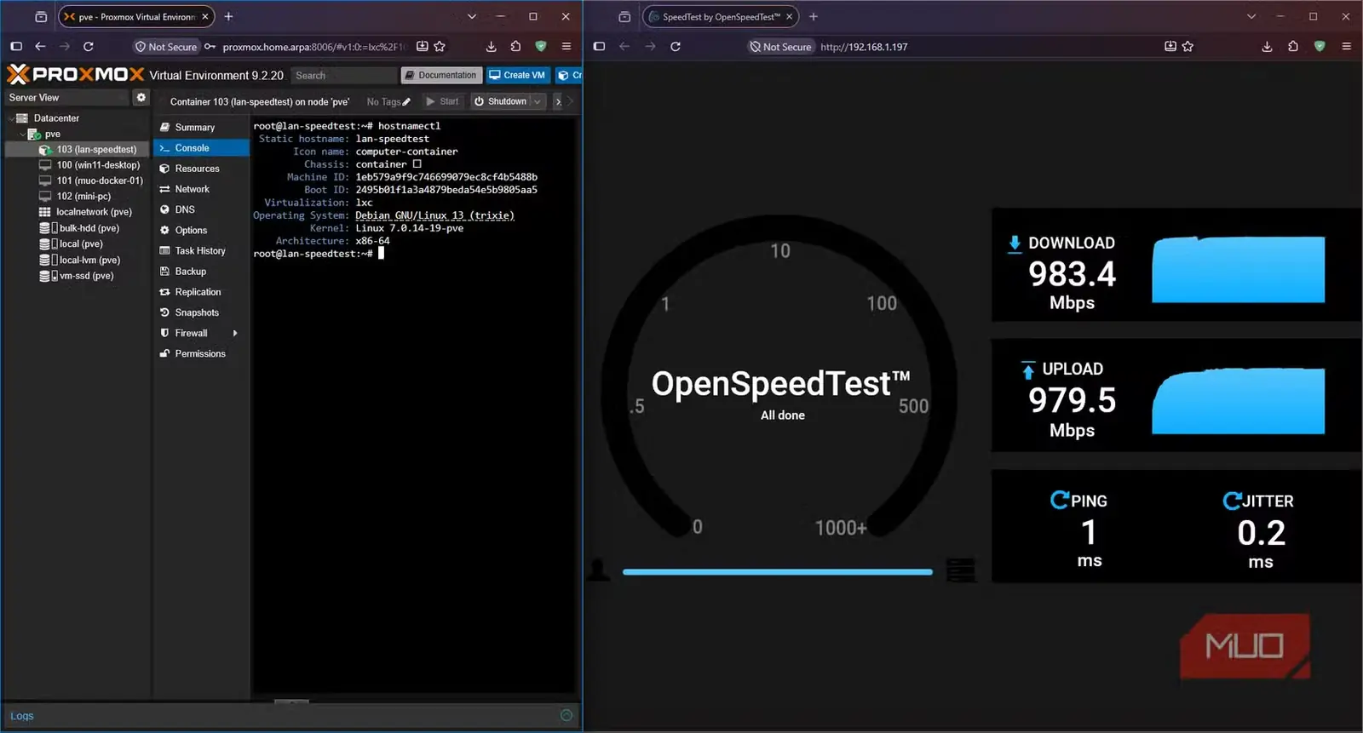Click the user icon beside the progress bar
This screenshot has width=1363, height=733.
[599, 570]
